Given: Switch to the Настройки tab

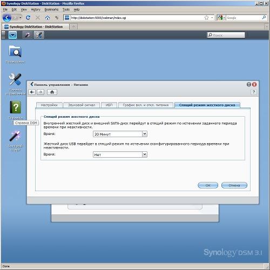Looking at the screenshot, I should 49,105.
